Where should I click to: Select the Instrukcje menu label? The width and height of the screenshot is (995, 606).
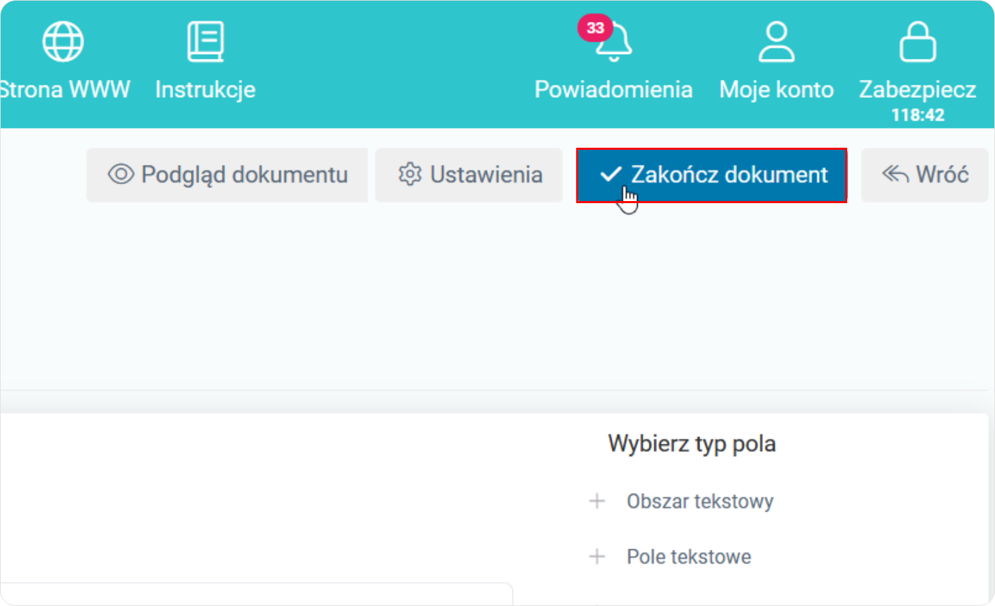click(x=205, y=90)
